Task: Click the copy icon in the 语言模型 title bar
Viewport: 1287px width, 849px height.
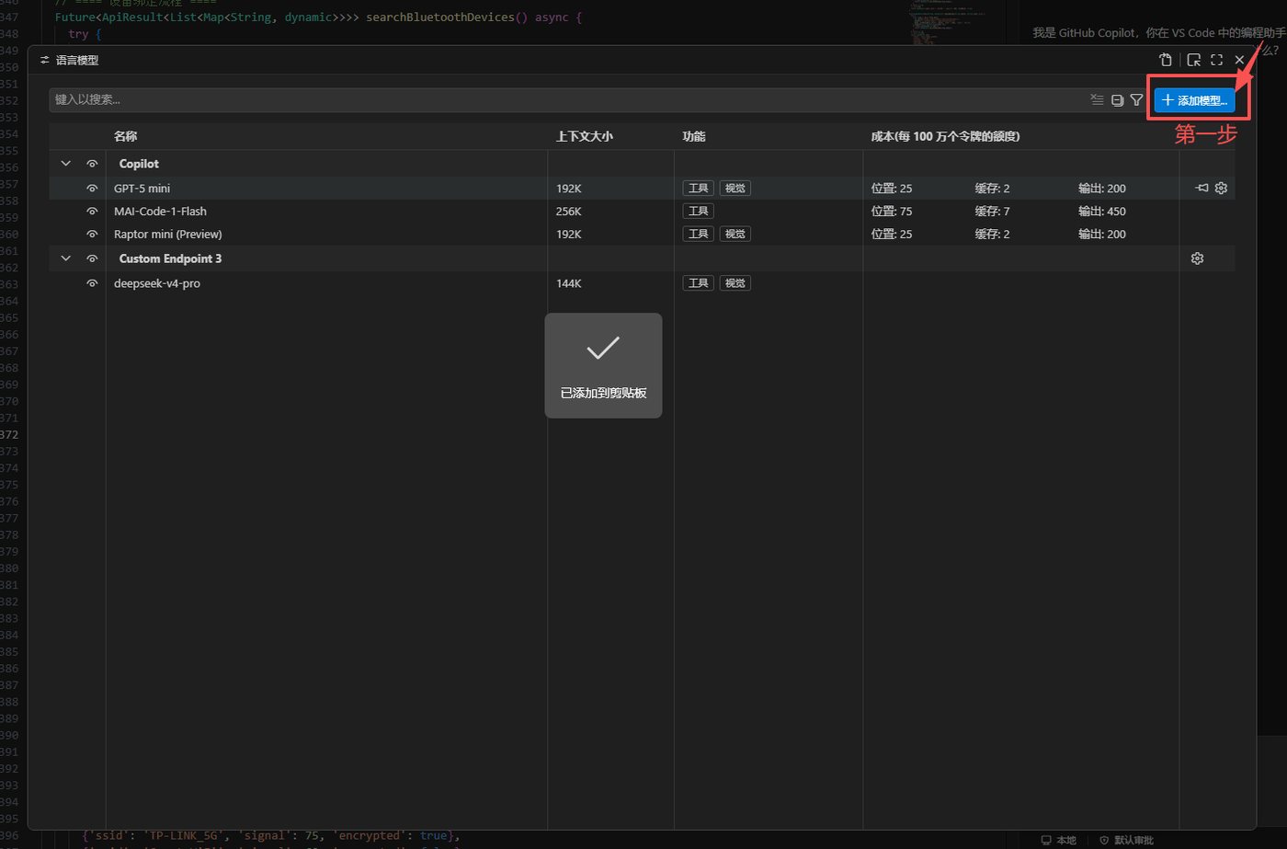Action: pos(1166,60)
